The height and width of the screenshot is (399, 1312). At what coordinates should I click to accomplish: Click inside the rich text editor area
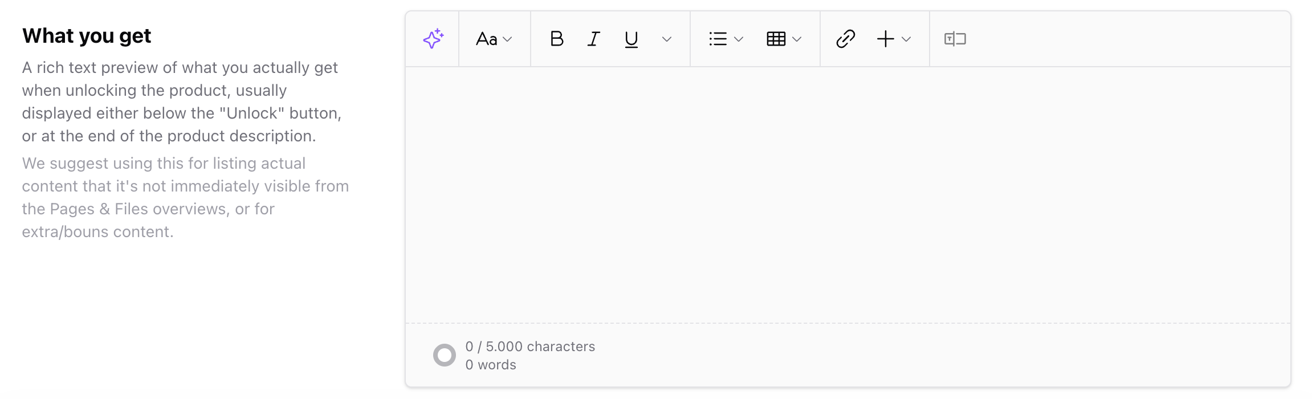pos(847,195)
